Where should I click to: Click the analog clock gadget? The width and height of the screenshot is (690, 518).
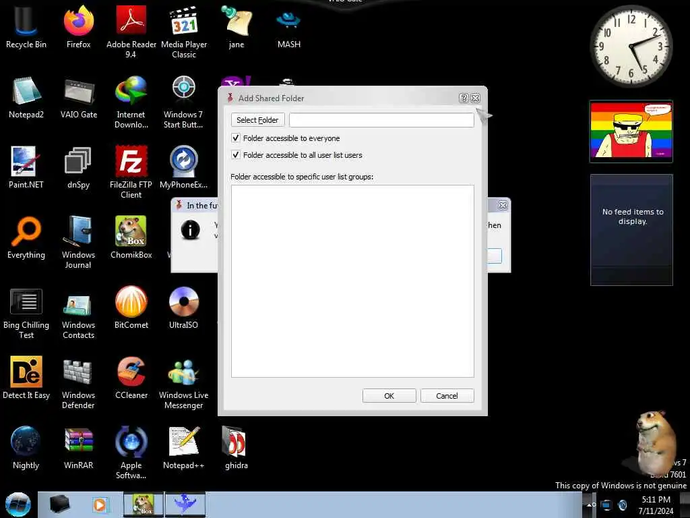click(631, 46)
